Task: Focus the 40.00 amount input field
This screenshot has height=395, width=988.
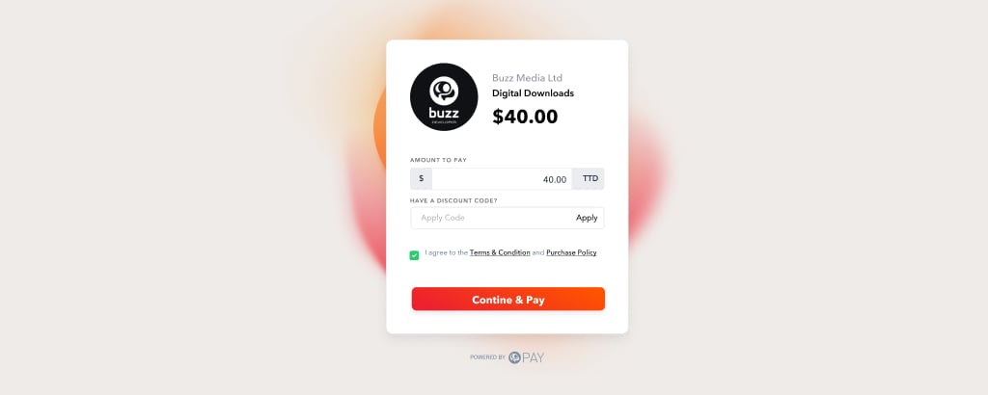Action: 502,178
